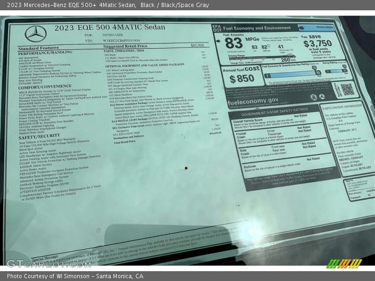Click the '$850' annual fuel cost
Screen dimensions: 375x281
pyautogui.click(x=241, y=79)
